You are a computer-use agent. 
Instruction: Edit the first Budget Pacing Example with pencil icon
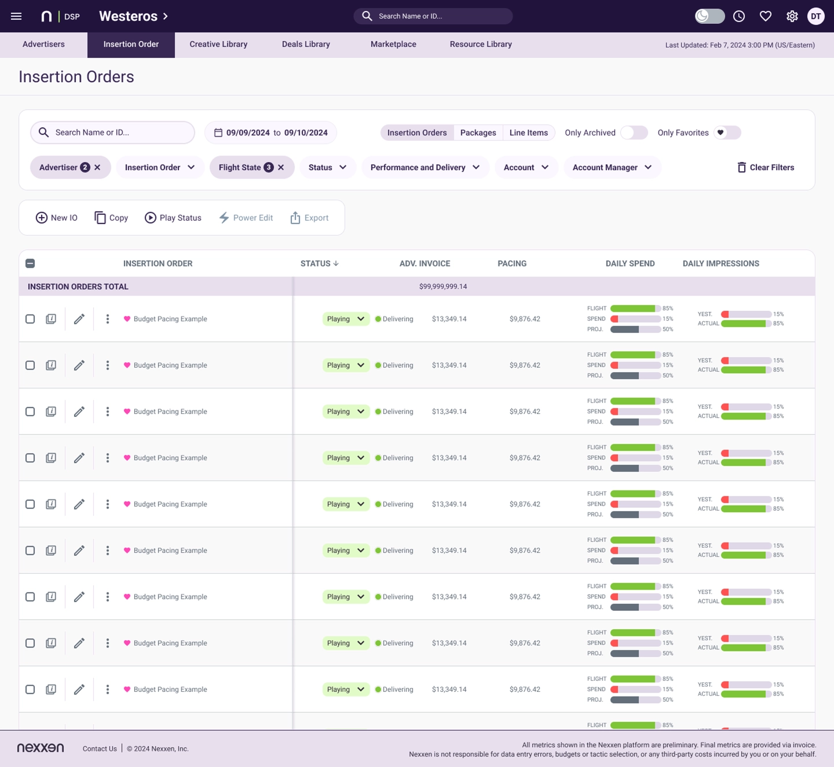[79, 318]
